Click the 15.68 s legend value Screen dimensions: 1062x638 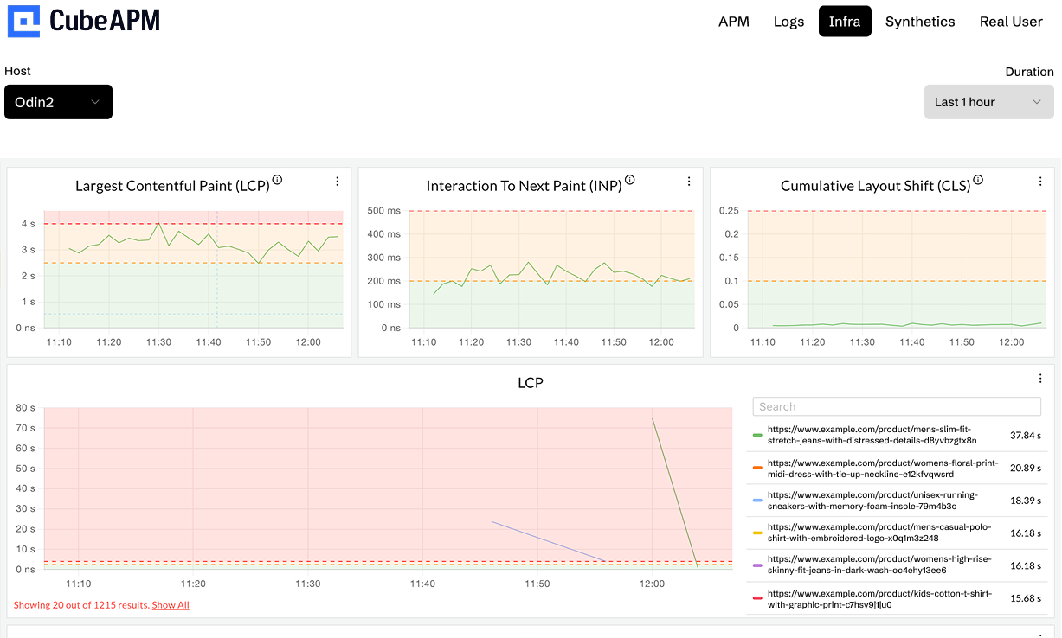1025,598
